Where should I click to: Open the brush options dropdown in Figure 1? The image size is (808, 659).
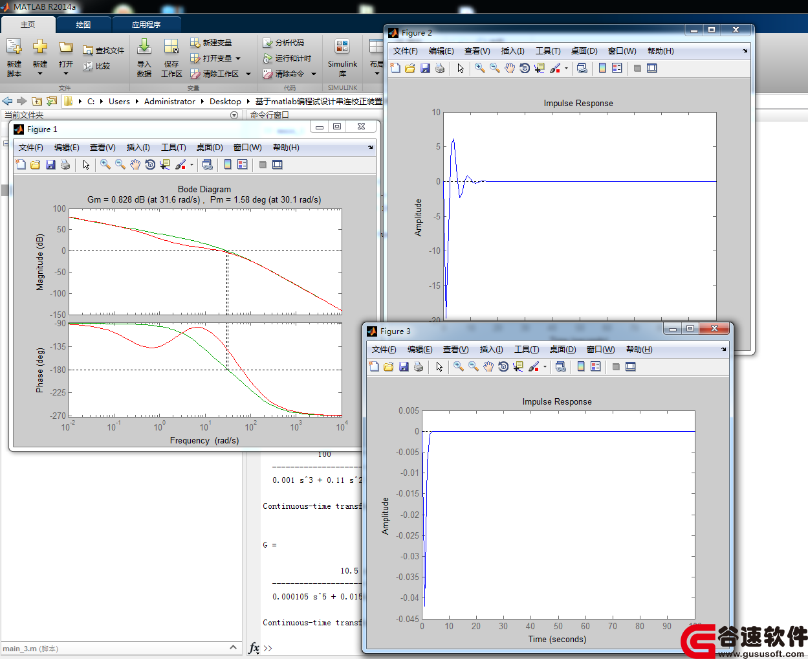191,164
